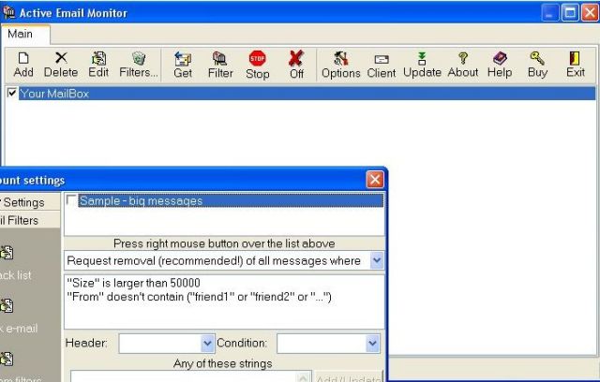Select the Your MailBox account row
Image resolution: width=600 pixels, height=382 pixels.
coord(307,94)
